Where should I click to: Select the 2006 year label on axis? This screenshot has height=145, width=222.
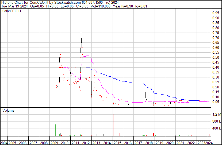(23, 143)
